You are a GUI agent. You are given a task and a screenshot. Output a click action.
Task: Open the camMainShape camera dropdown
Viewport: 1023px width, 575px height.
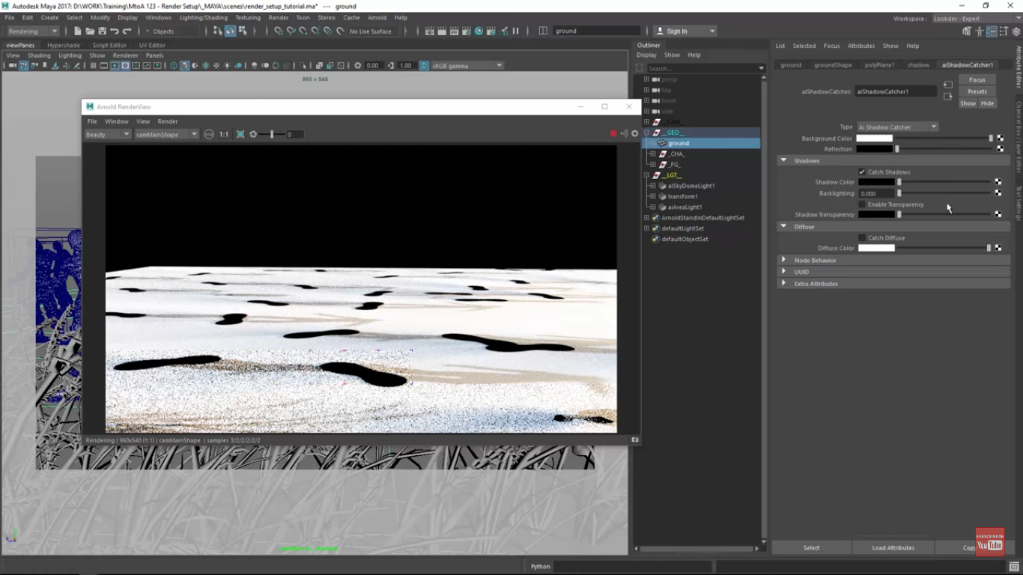(x=166, y=135)
